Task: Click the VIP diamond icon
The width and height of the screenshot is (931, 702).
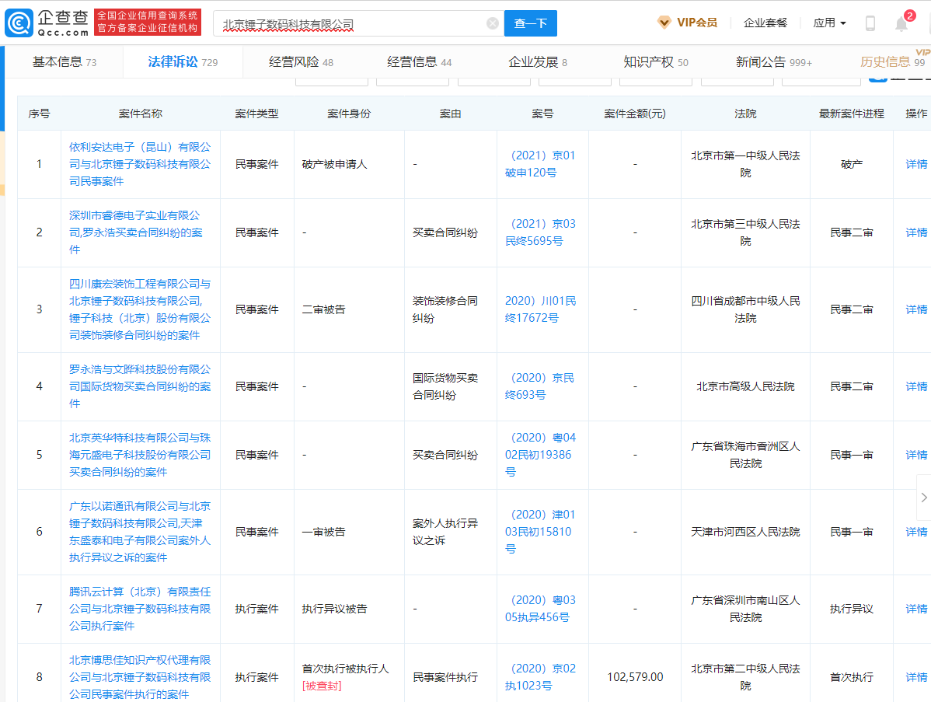Action: click(x=664, y=23)
